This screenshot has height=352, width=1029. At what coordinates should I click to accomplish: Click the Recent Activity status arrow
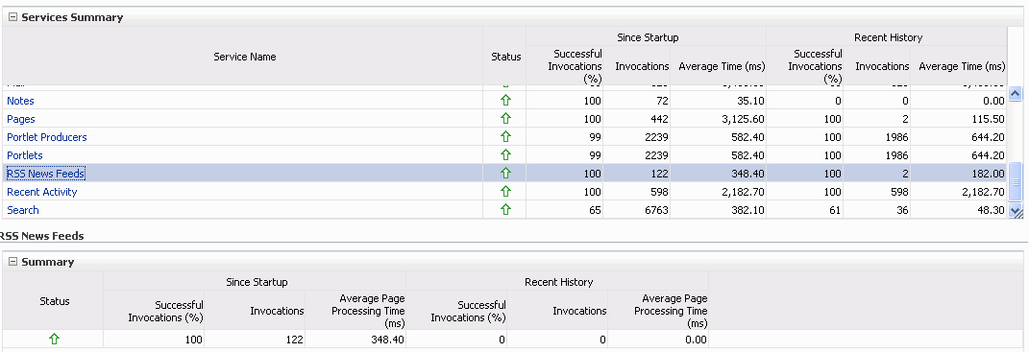[505, 192]
